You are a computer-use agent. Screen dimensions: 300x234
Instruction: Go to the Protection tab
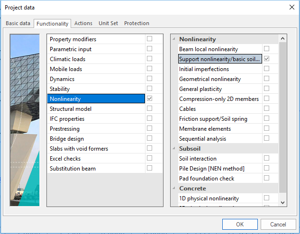136,23
